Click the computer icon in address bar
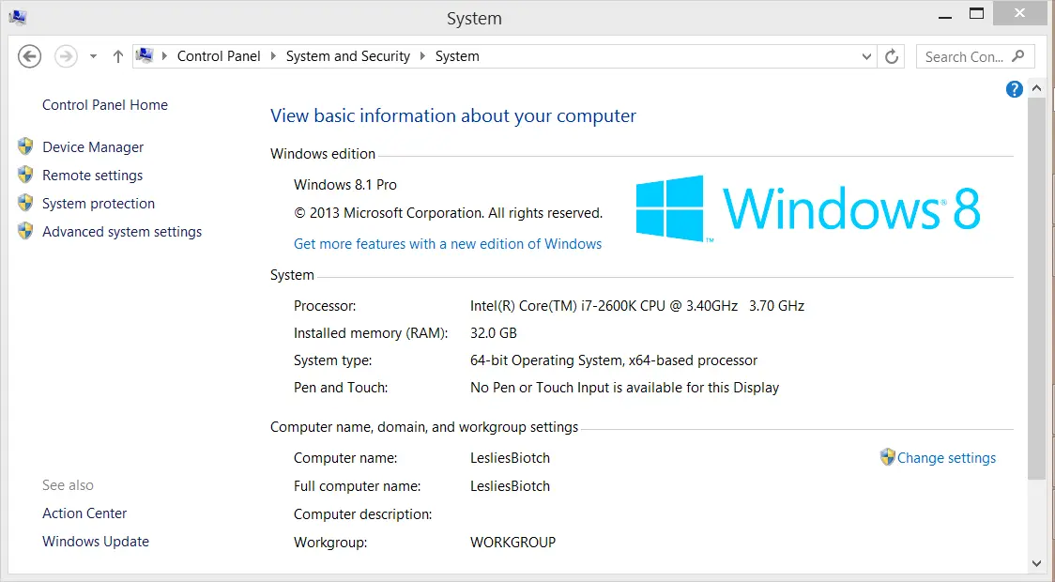 point(145,55)
